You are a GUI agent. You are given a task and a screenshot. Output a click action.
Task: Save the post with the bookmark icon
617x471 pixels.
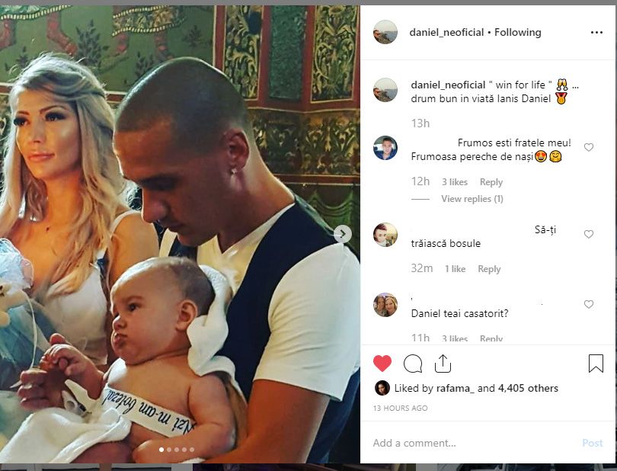tap(596, 363)
